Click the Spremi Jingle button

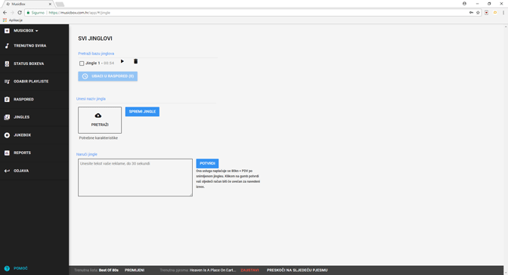[142, 112]
